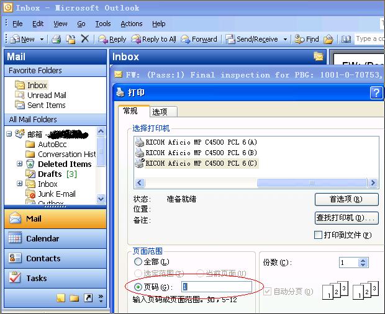Viewport: 385px width, 314px height.
Task: Open the Go menu
Action: (81, 24)
